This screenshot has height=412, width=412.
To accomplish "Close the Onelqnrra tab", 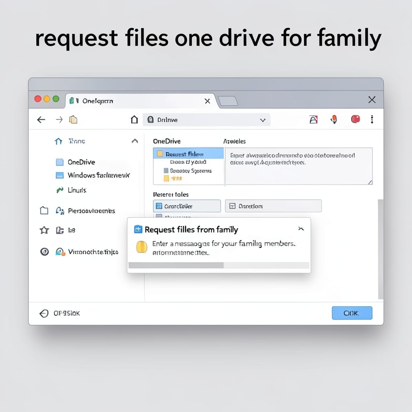I will click(207, 101).
